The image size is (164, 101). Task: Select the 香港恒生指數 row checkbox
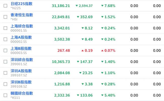(x=5, y=17)
